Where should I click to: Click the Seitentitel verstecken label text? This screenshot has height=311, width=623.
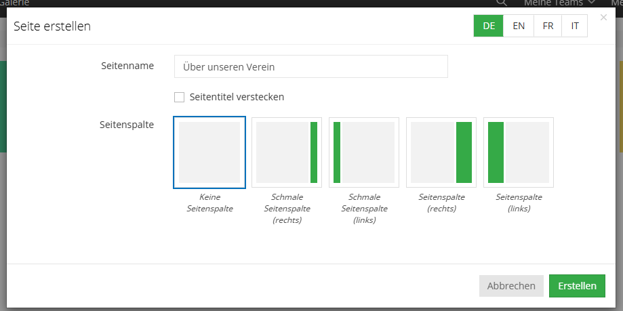pos(237,97)
